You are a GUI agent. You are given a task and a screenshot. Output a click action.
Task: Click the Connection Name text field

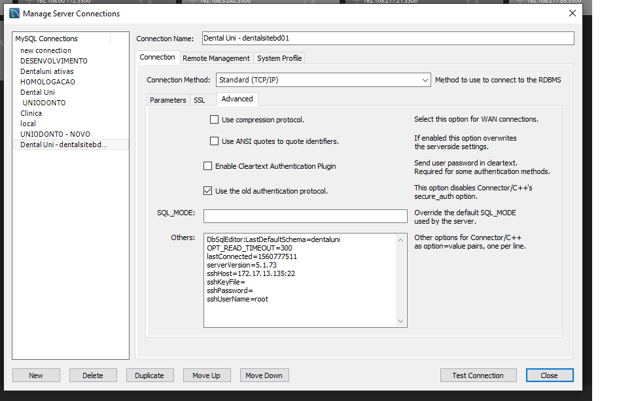pyautogui.click(x=387, y=39)
